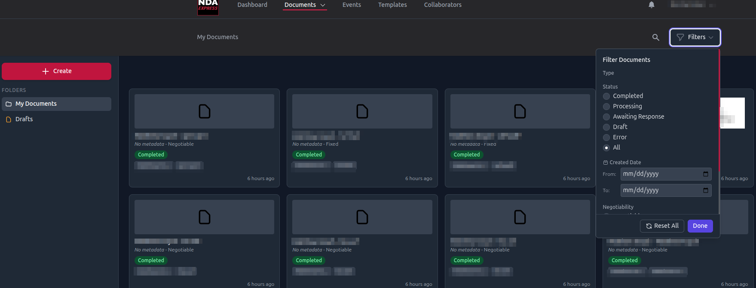The height and width of the screenshot is (288, 756).
Task: Click the FOLDERS sidebar heading
Action: pos(14,90)
